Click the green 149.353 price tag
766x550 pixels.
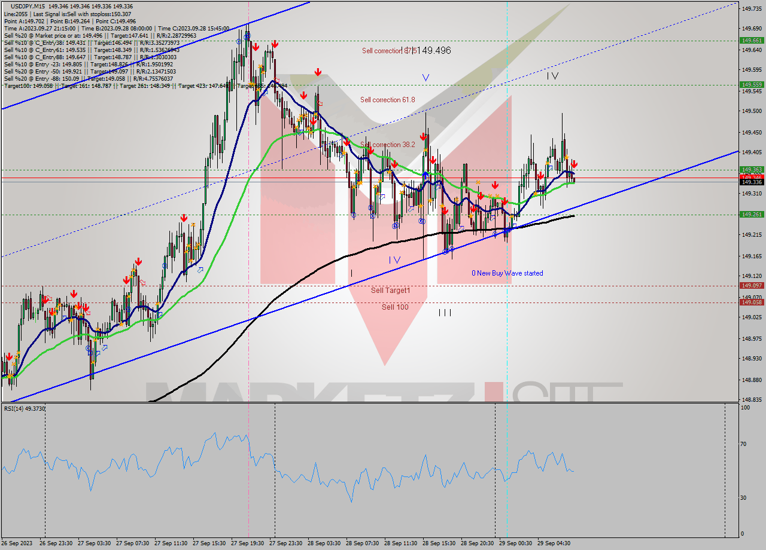tap(752, 170)
